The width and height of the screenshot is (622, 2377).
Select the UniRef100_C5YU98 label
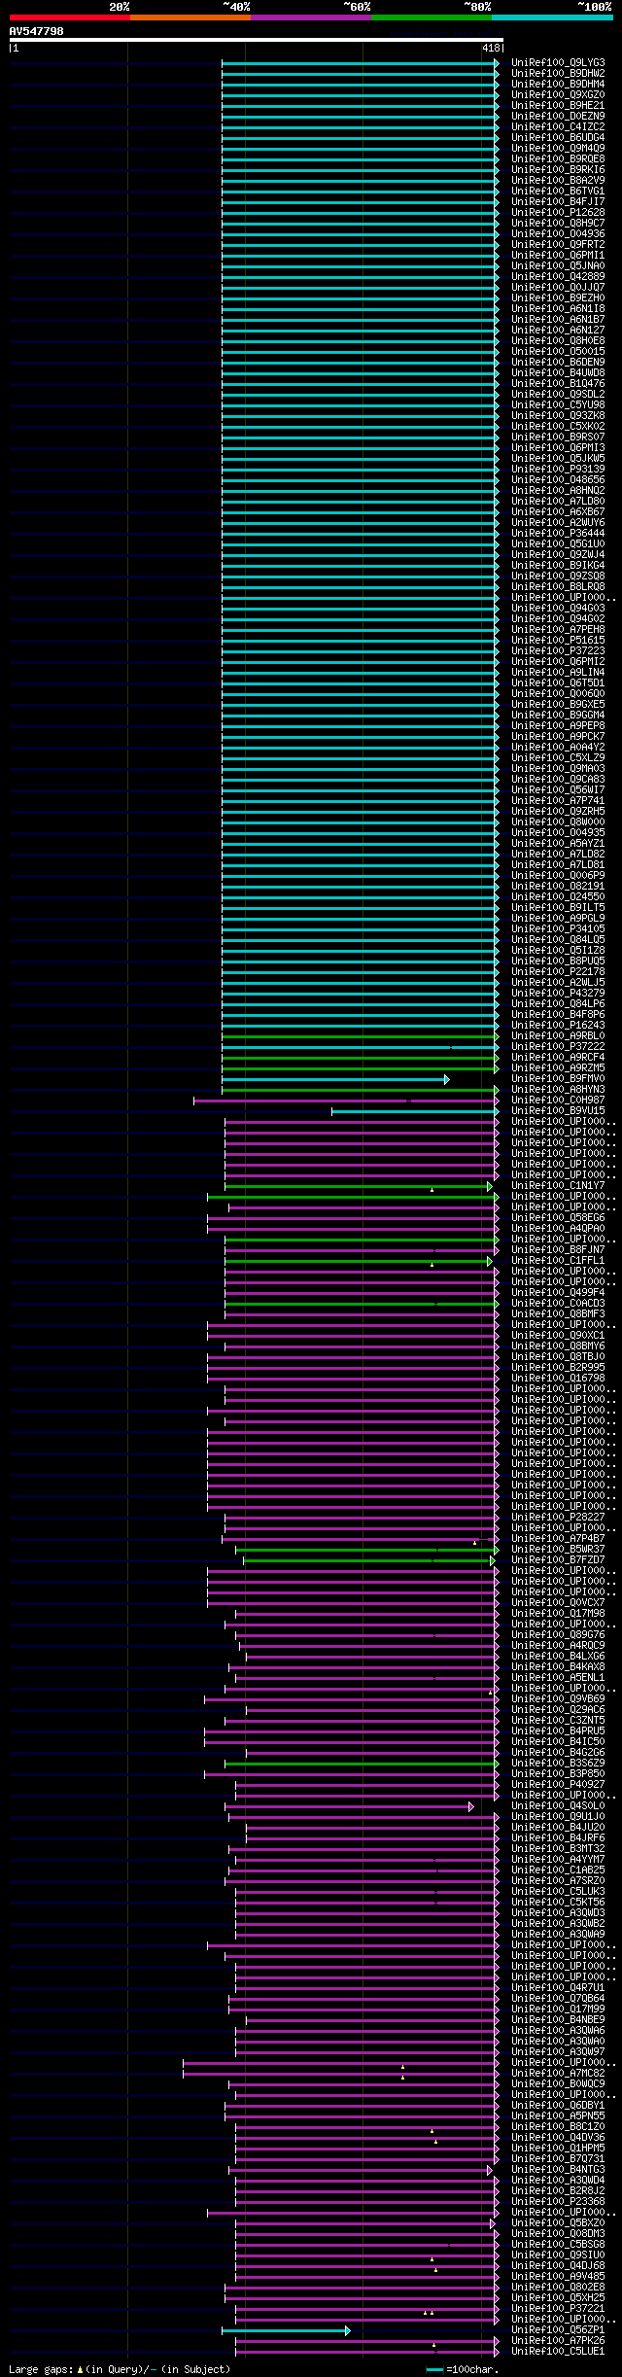558,405
